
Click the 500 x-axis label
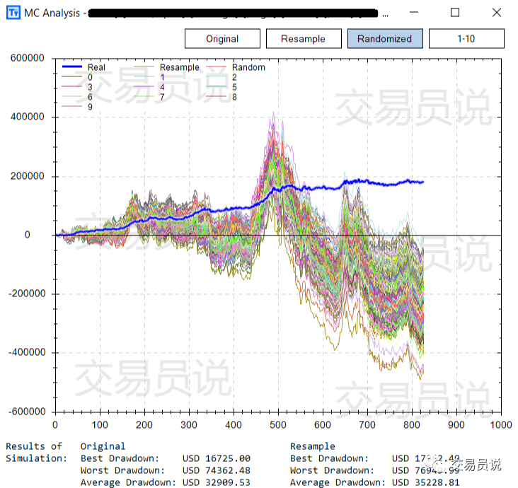coord(278,424)
